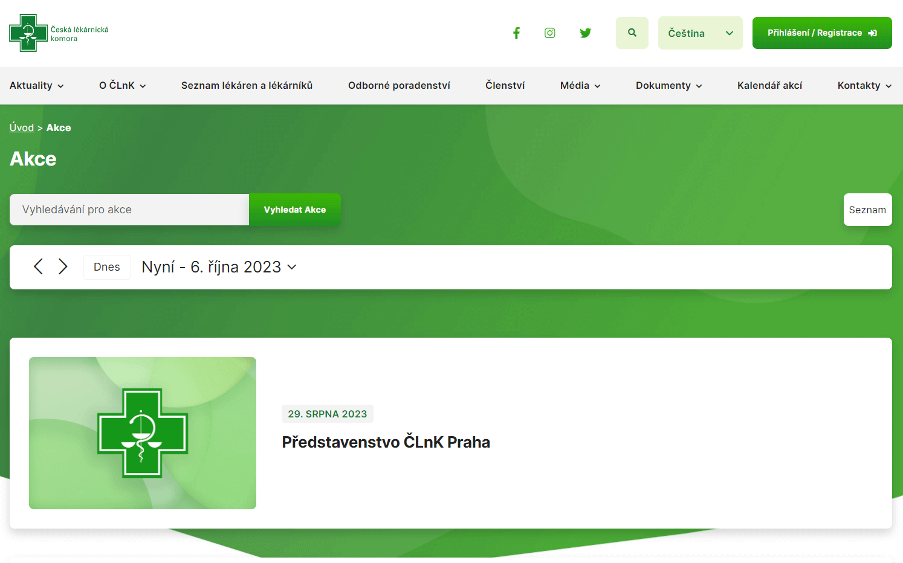Open Odborné poradenství page

[399, 86]
